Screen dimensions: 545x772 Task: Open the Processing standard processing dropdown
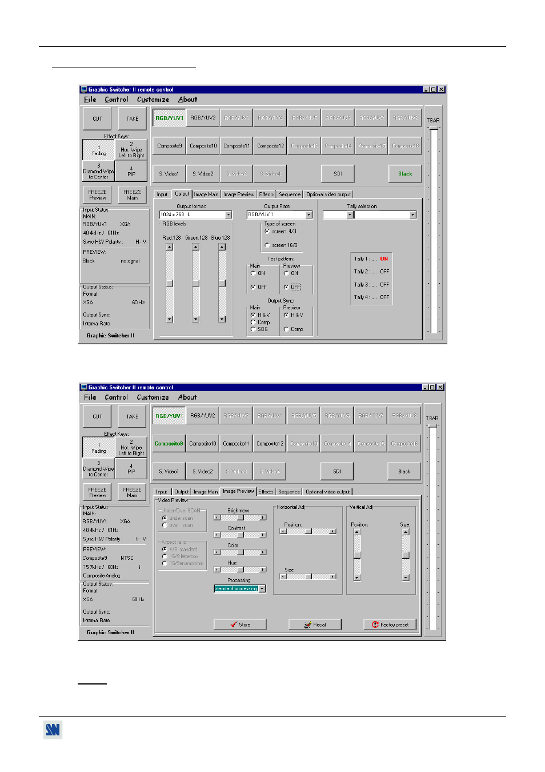tap(262, 588)
